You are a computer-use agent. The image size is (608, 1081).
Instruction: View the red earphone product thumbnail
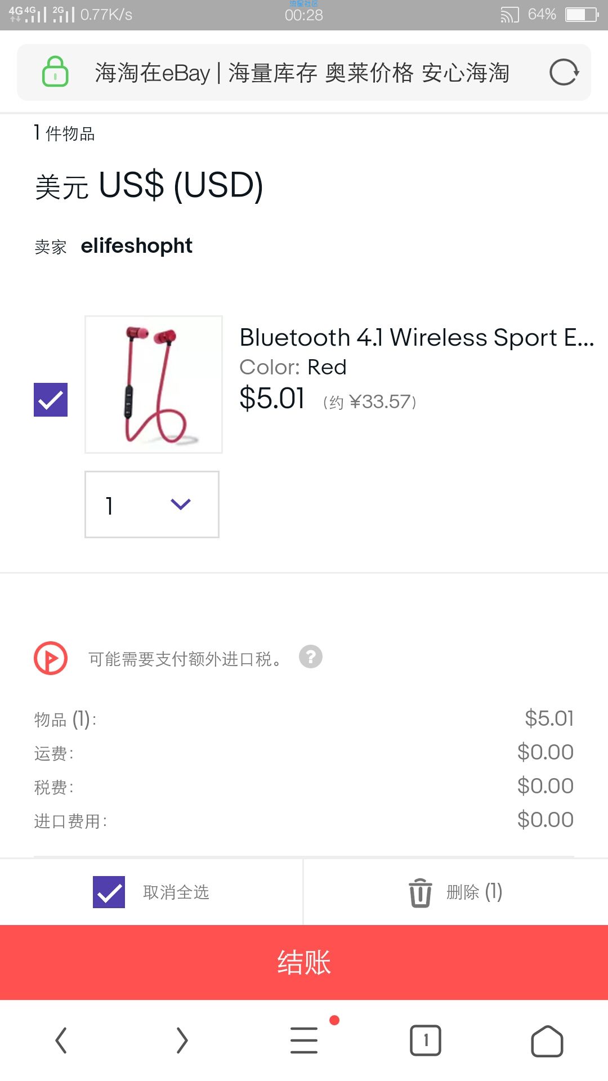point(154,385)
